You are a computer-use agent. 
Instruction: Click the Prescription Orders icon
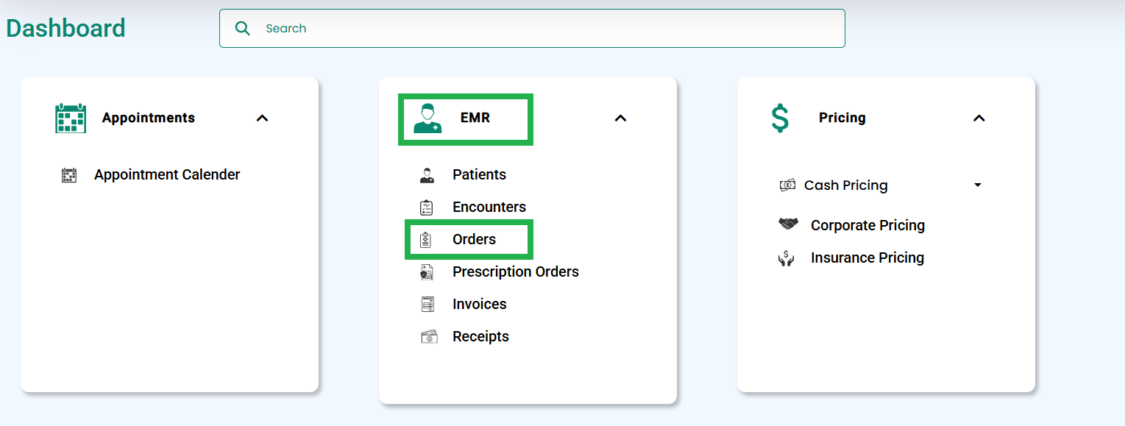click(x=427, y=272)
